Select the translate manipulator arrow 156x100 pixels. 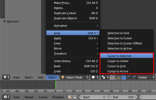[x=124, y=77]
